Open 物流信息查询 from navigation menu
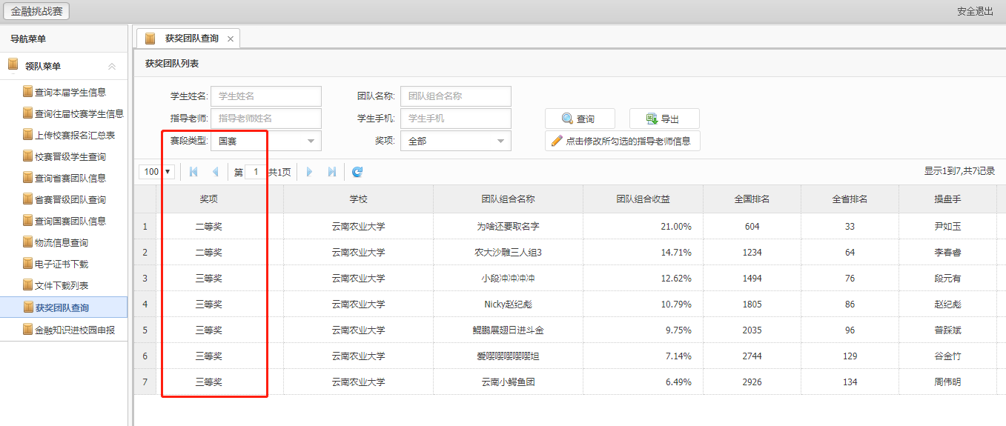1006x426 pixels. click(x=62, y=243)
